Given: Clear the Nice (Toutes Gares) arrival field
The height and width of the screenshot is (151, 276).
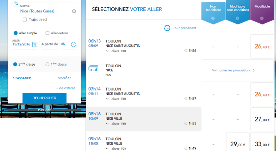Looking at the screenshot, I should click(74, 11).
